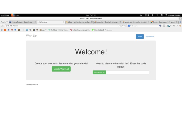Click the network icon in top panel
Screen dimensions: 182x129
(x=157, y=15)
